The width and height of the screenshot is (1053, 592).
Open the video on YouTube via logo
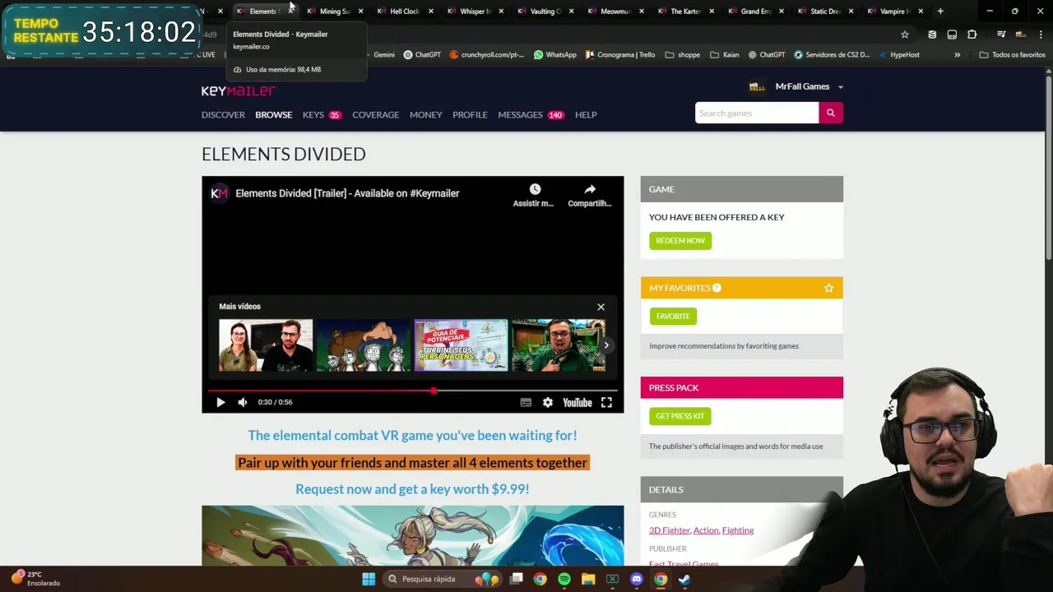click(x=578, y=402)
